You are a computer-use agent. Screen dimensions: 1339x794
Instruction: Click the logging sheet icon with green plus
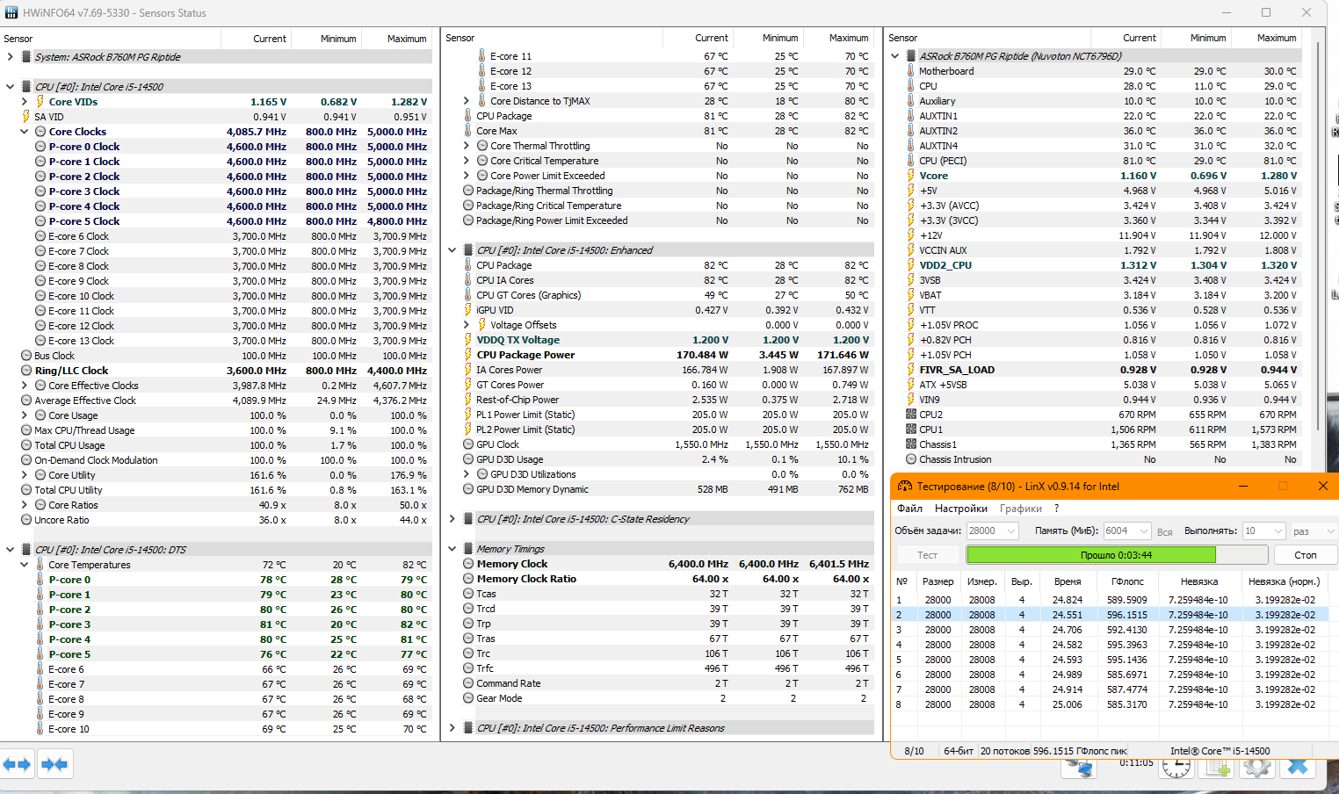point(1218,768)
